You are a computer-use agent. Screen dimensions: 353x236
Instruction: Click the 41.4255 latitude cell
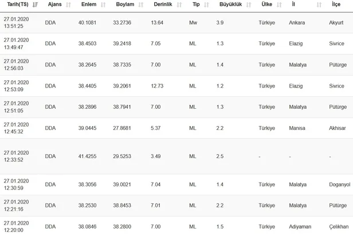click(90, 156)
